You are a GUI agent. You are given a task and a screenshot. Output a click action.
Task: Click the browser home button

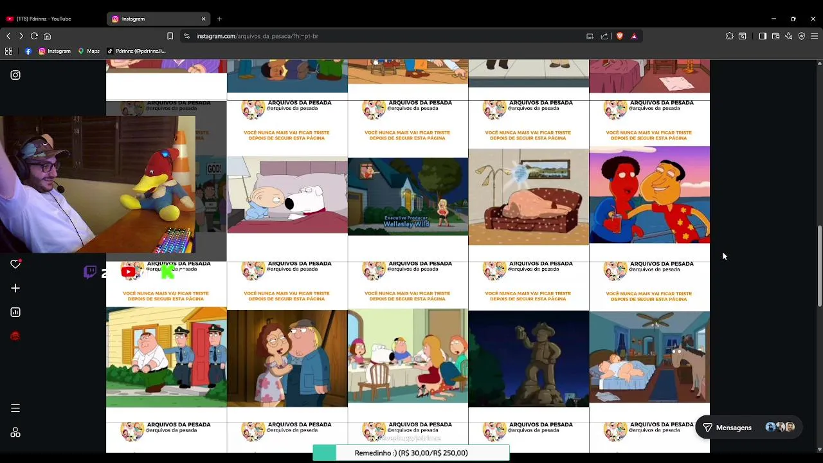[x=47, y=36]
